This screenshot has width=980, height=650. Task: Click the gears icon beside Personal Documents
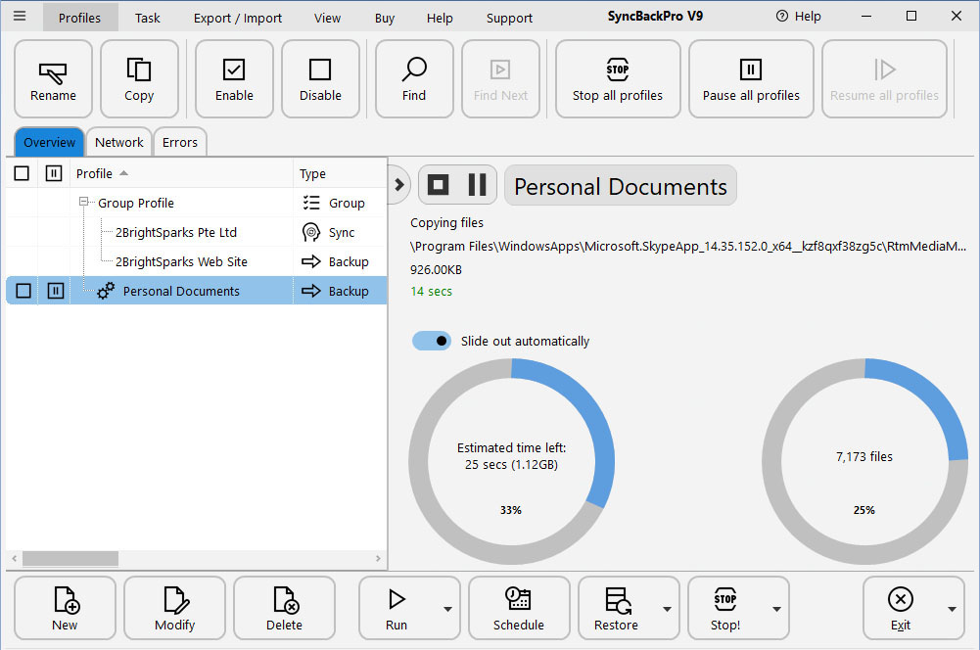(106, 291)
